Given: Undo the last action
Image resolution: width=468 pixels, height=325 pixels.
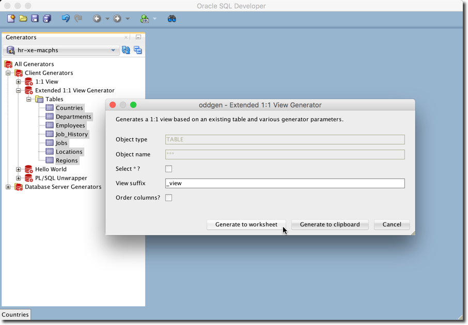Looking at the screenshot, I should tap(66, 19).
